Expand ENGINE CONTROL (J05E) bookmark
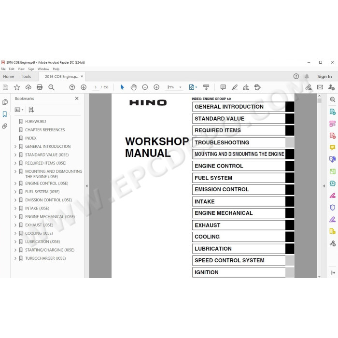Screen dimensions: 338x338 pyautogui.click(x=15, y=183)
